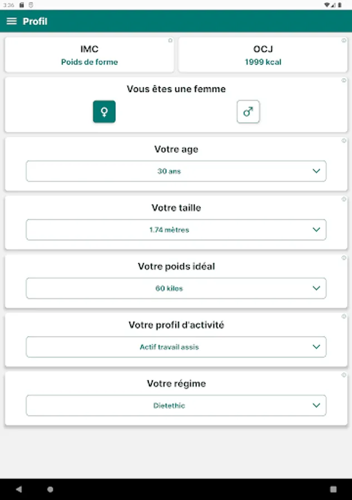
Task: Click info icon on IMC card
Action: (x=170, y=41)
